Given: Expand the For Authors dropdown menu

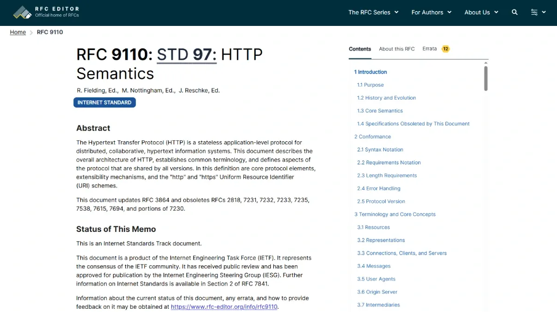Looking at the screenshot, I should pyautogui.click(x=431, y=12).
